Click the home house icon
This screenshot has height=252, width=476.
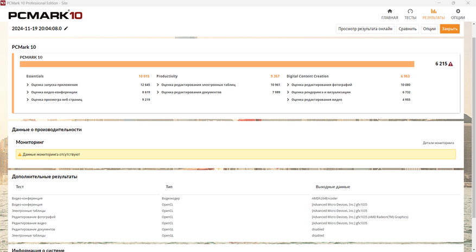tap(390, 11)
